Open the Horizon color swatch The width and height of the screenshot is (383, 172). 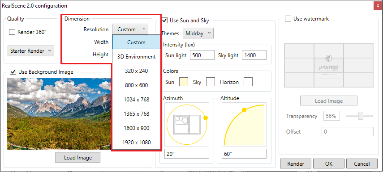(x=248, y=82)
